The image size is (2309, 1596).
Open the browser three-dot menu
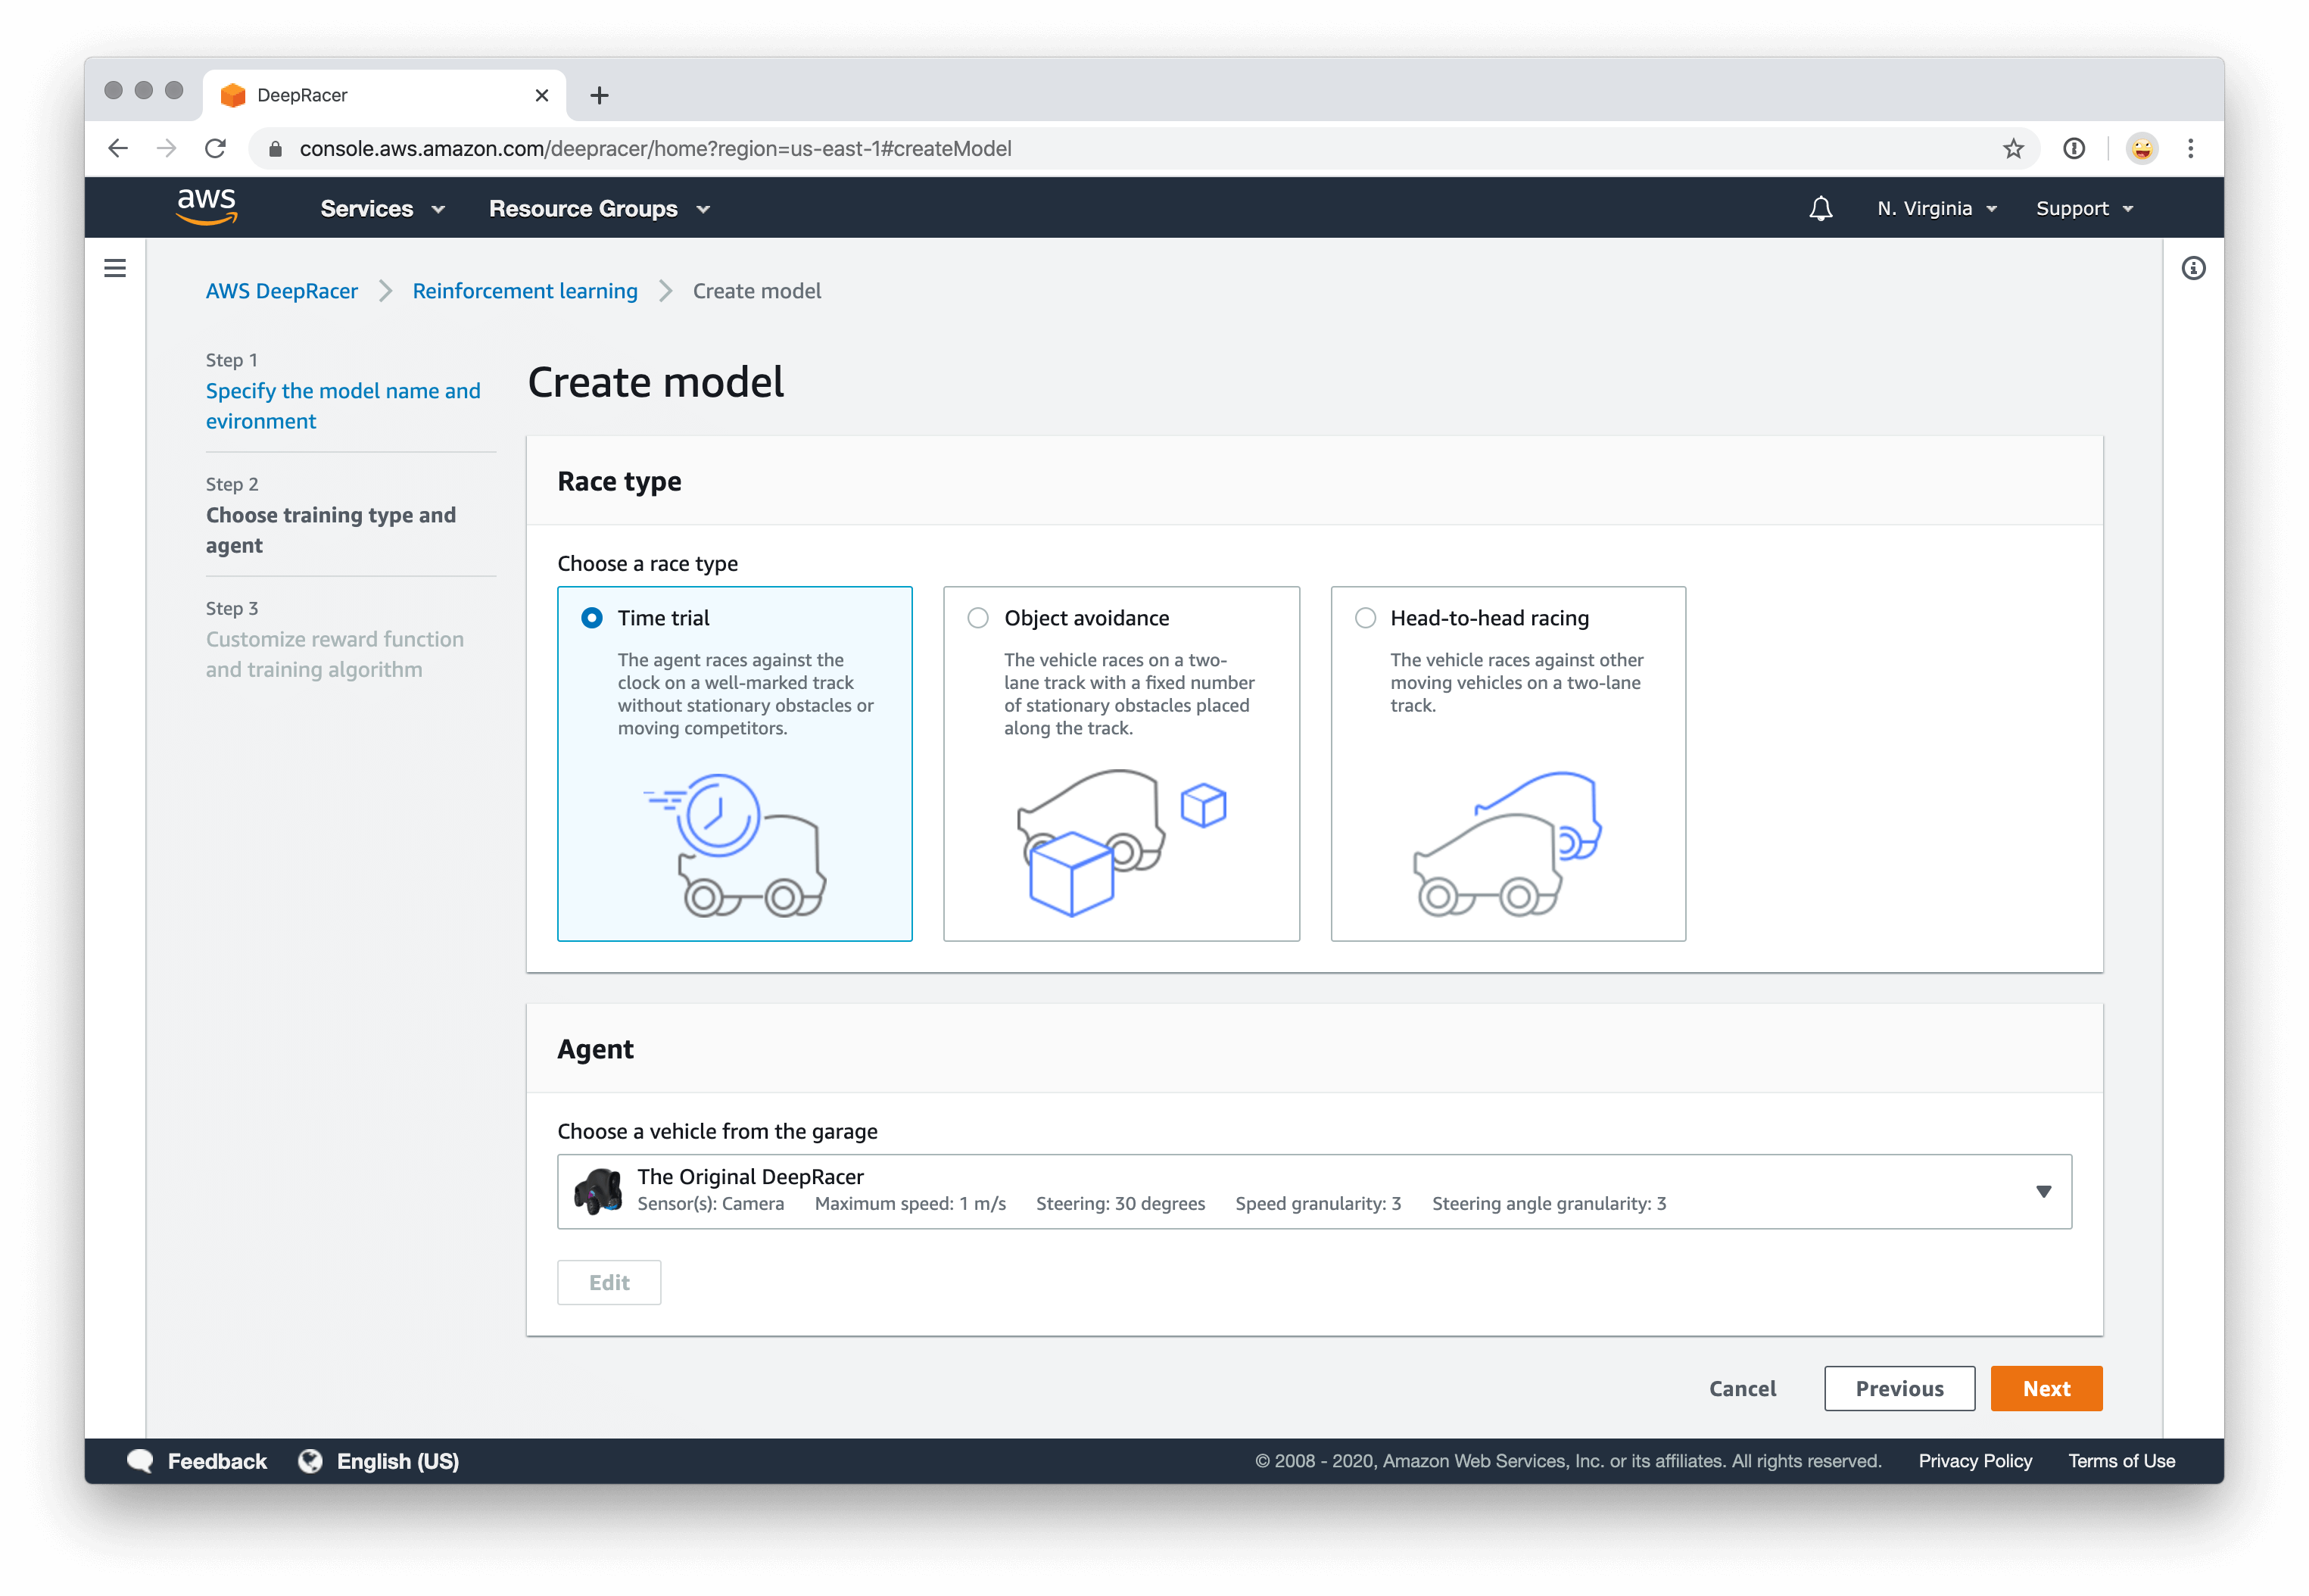coord(2190,148)
